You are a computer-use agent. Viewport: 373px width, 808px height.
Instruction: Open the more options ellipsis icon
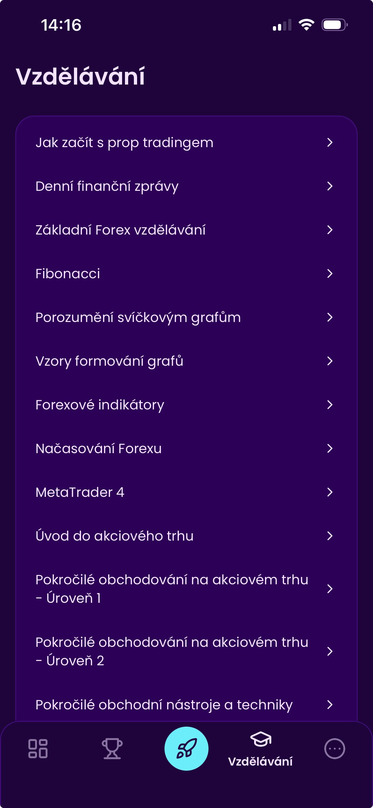335,748
